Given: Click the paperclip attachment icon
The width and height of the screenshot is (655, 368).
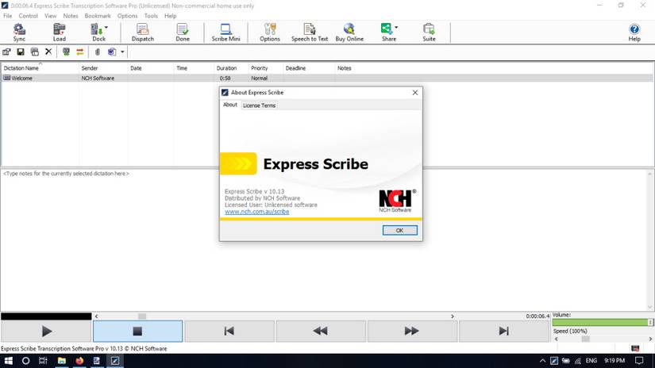Looking at the screenshot, I should pyautogui.click(x=98, y=52).
